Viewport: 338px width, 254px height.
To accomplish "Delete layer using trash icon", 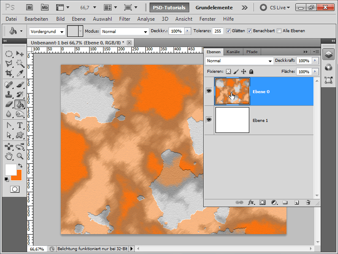I will pyautogui.click(x=308, y=202).
